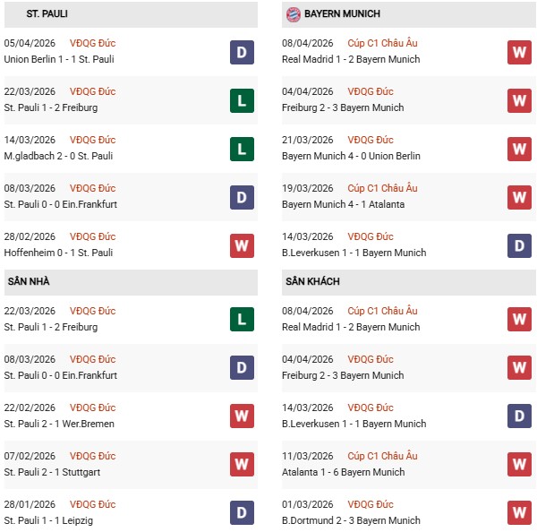The height and width of the screenshot is (532, 537).
Task: Open St. Pauli 2-1 Wer.Bremen match link
Action: 60,424
